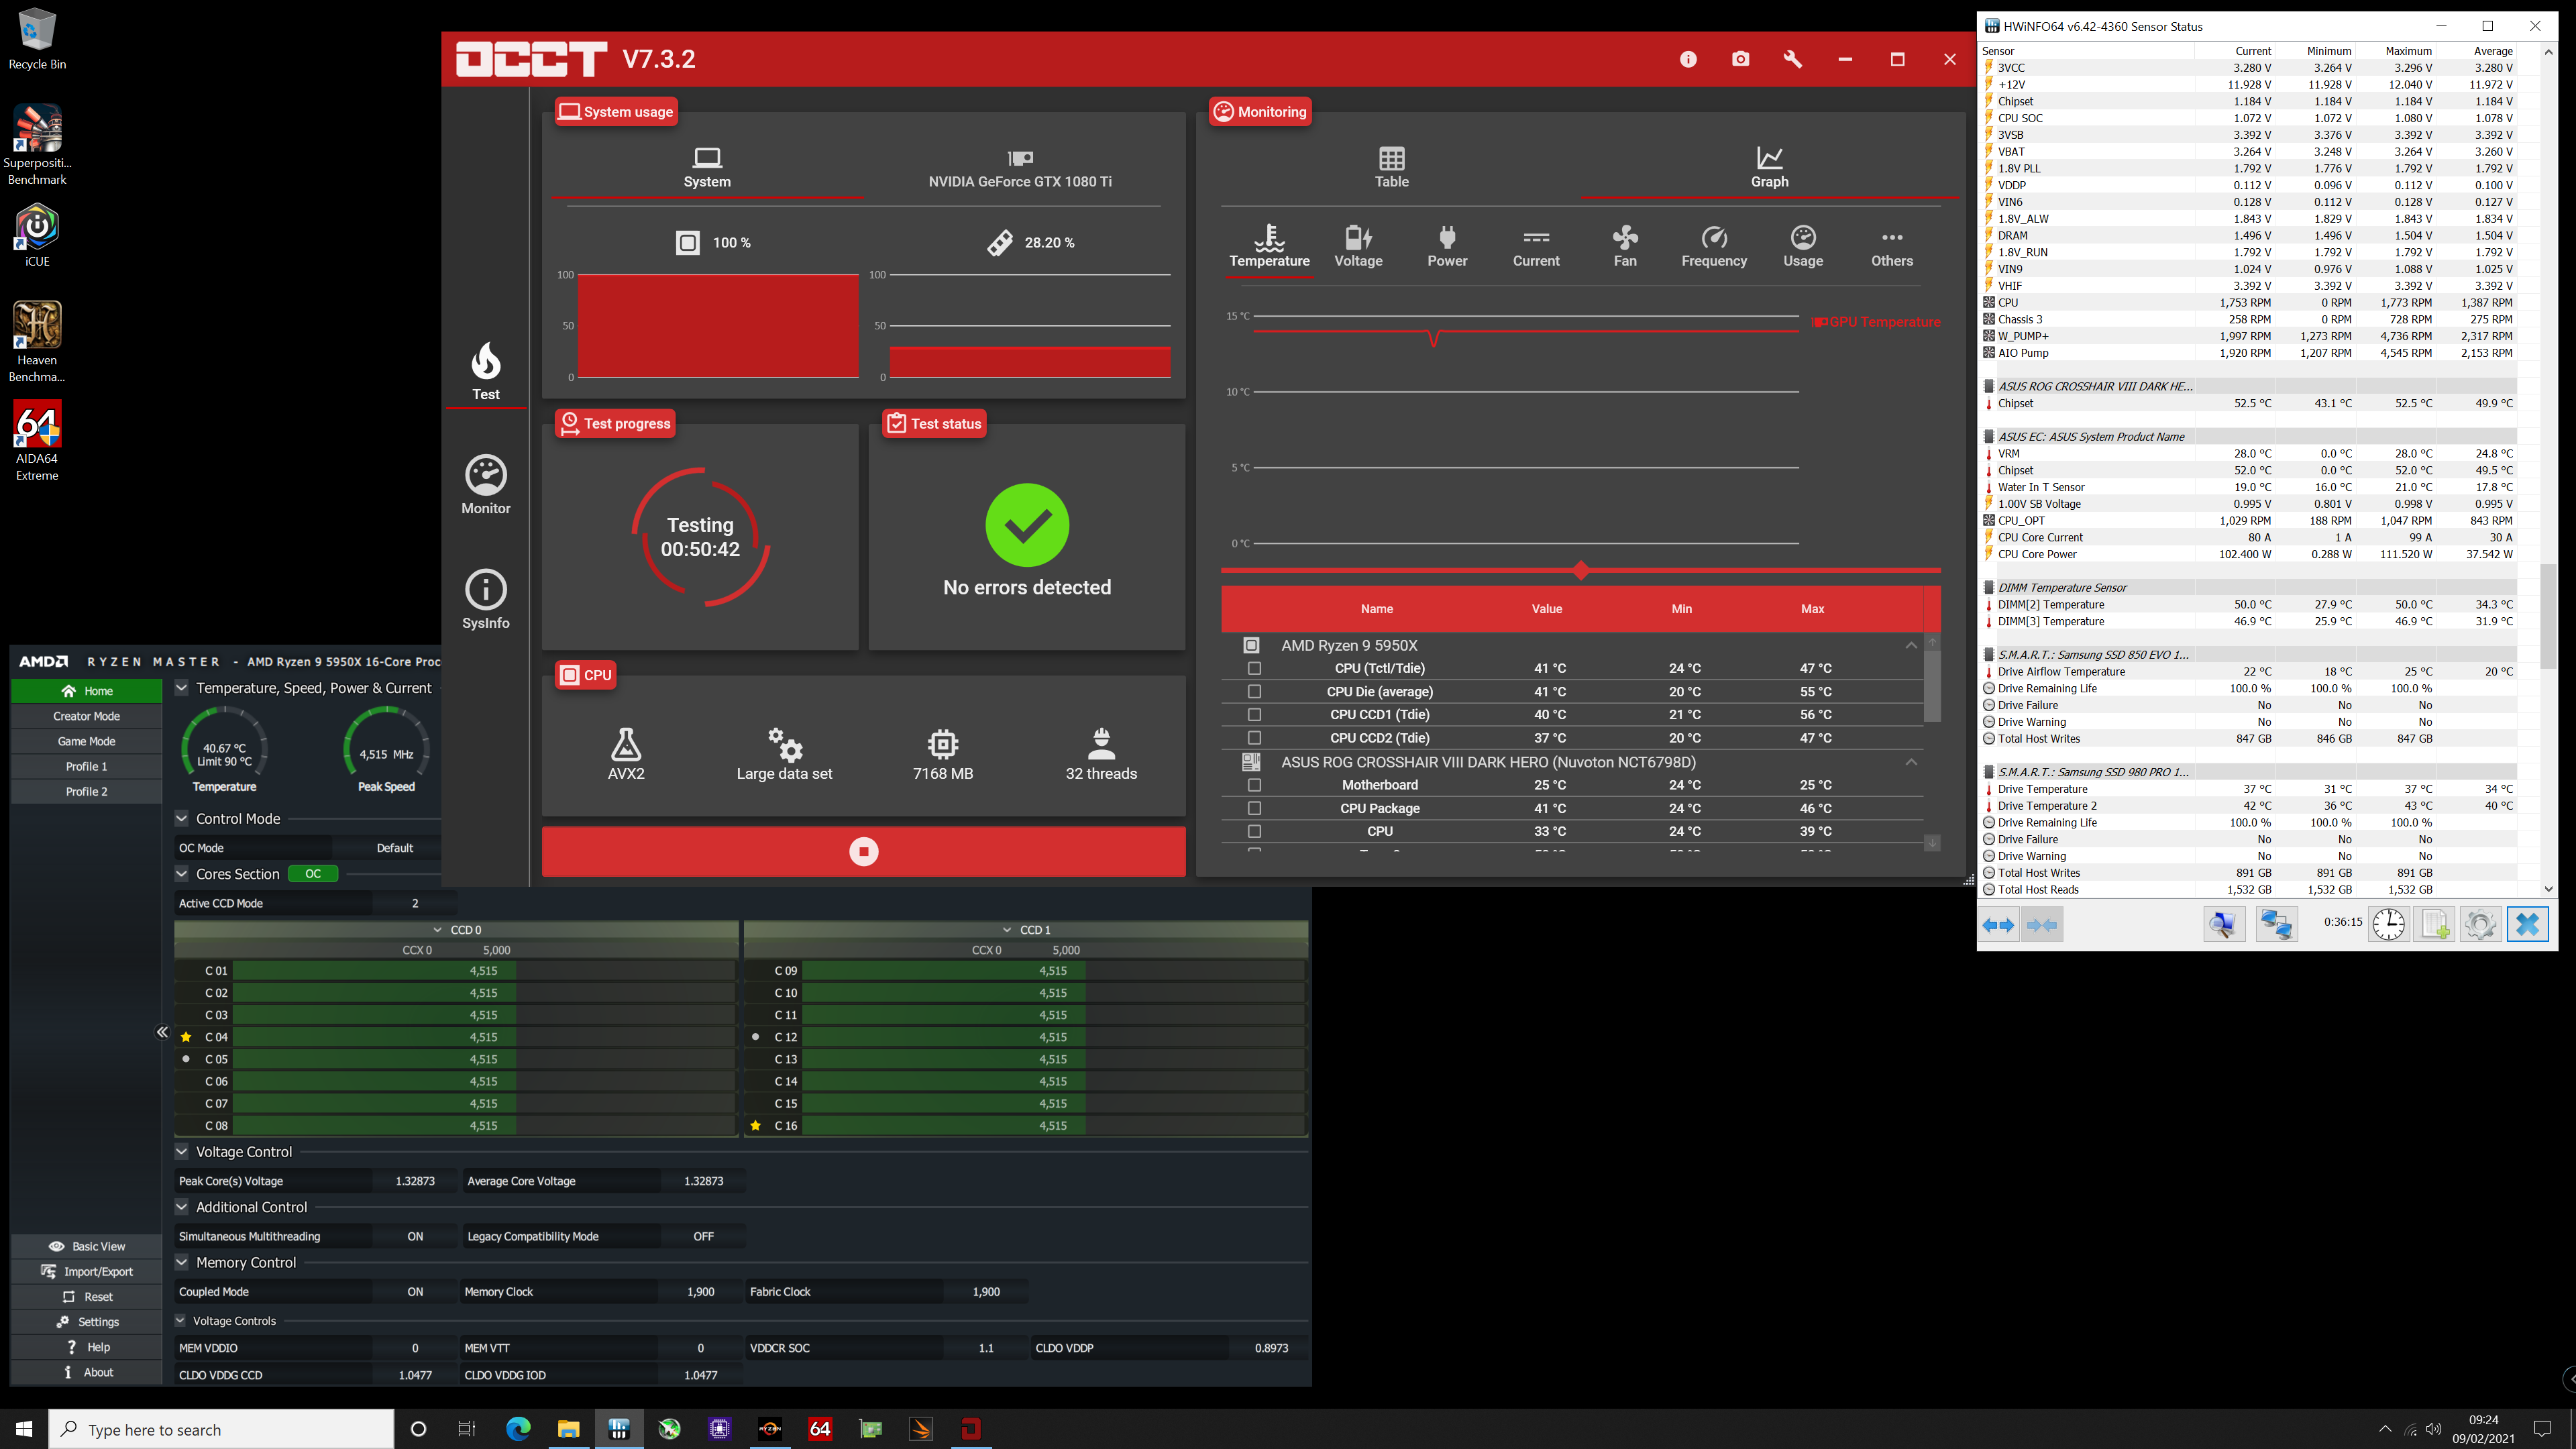Click HWiNFO expand columns arrows icon
Viewport: 2576px width, 1449px height.
pyautogui.click(x=1998, y=924)
